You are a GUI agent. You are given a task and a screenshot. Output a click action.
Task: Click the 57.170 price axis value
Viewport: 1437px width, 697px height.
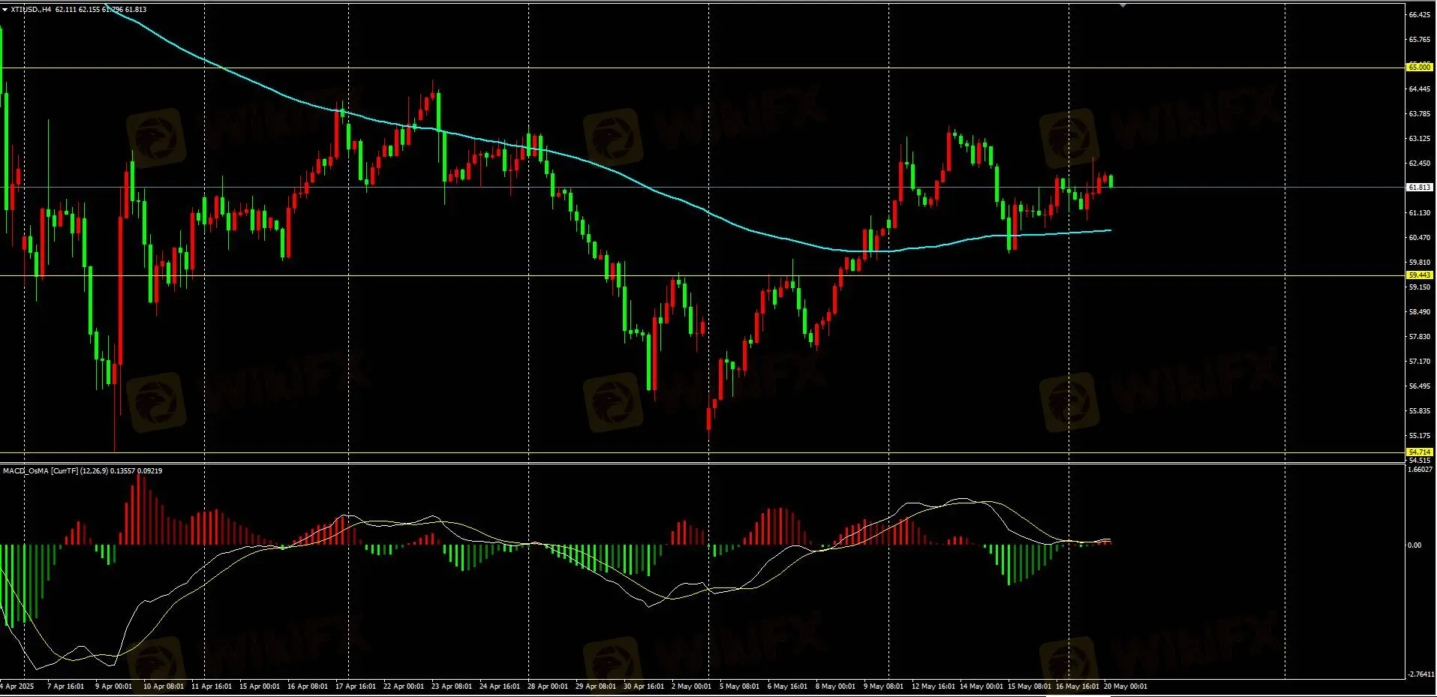coord(1419,362)
